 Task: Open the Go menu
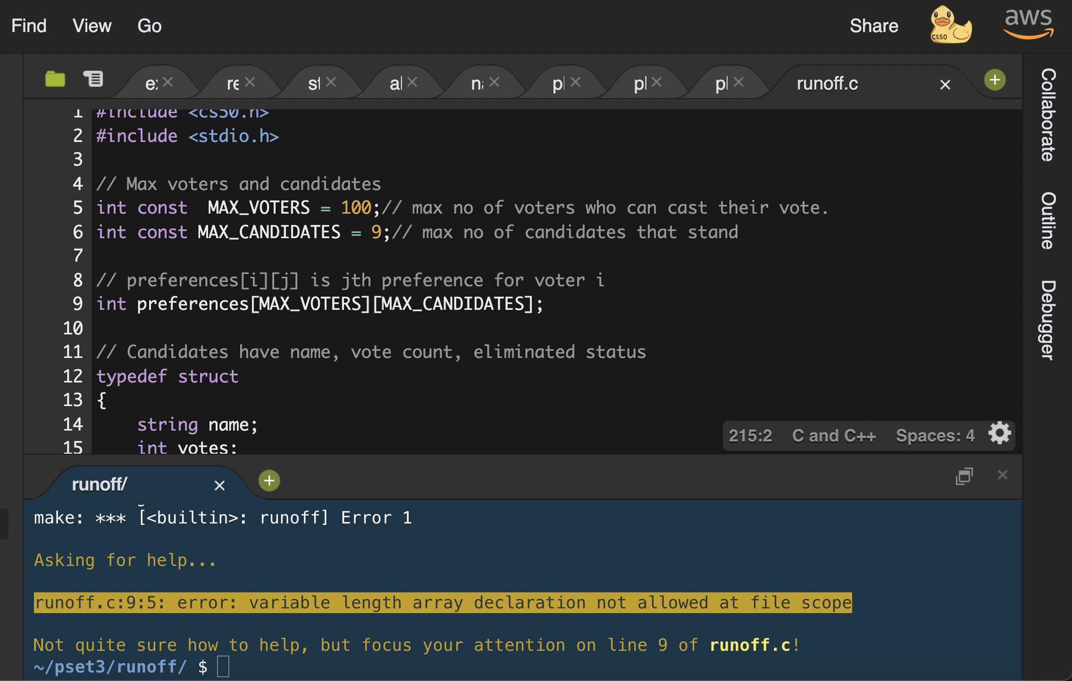(x=150, y=26)
